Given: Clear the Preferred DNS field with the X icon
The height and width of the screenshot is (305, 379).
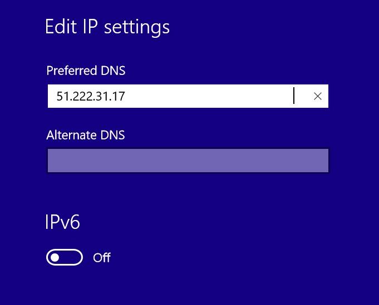Looking at the screenshot, I should (317, 96).
